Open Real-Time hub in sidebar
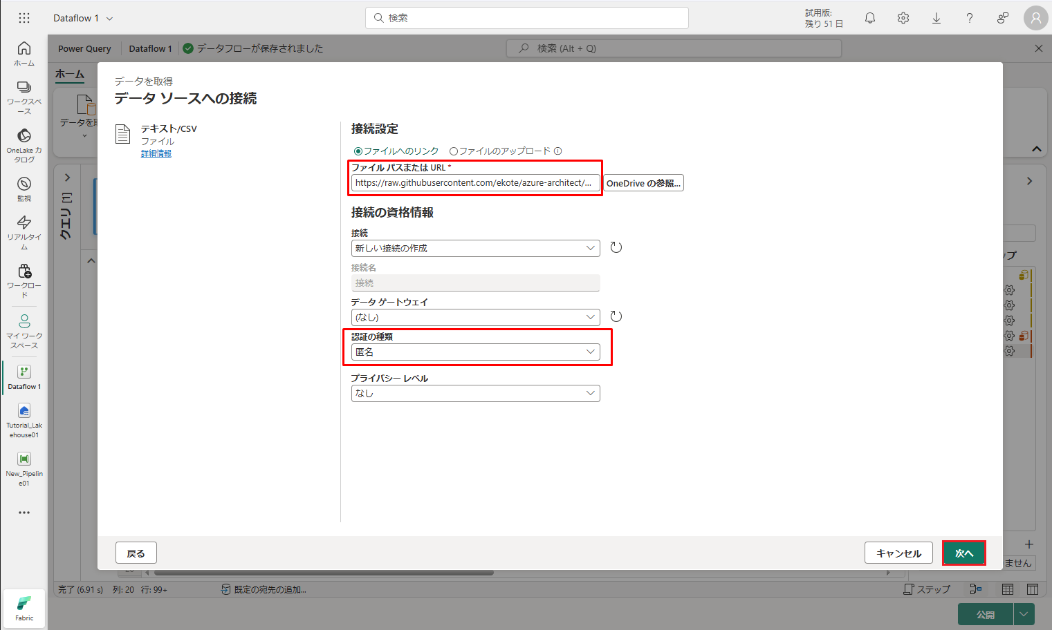Viewport: 1052px width, 630px height. (24, 232)
